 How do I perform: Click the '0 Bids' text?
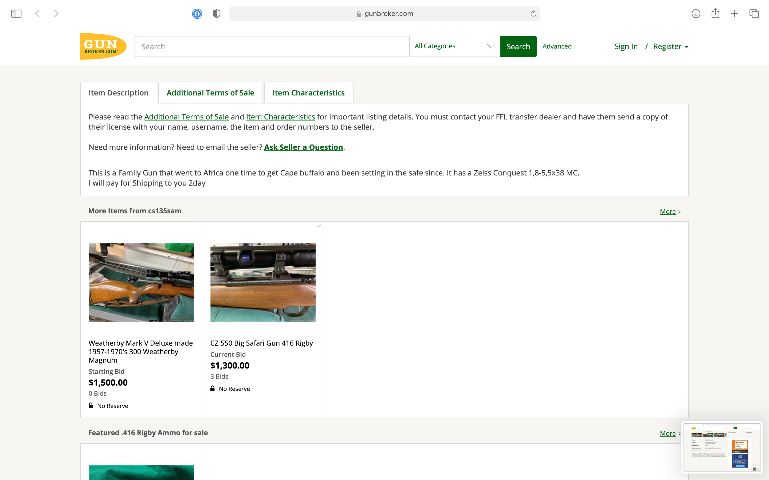97,394
